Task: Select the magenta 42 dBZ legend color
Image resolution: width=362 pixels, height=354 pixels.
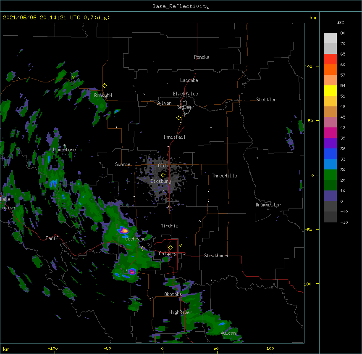Action: click(x=330, y=132)
